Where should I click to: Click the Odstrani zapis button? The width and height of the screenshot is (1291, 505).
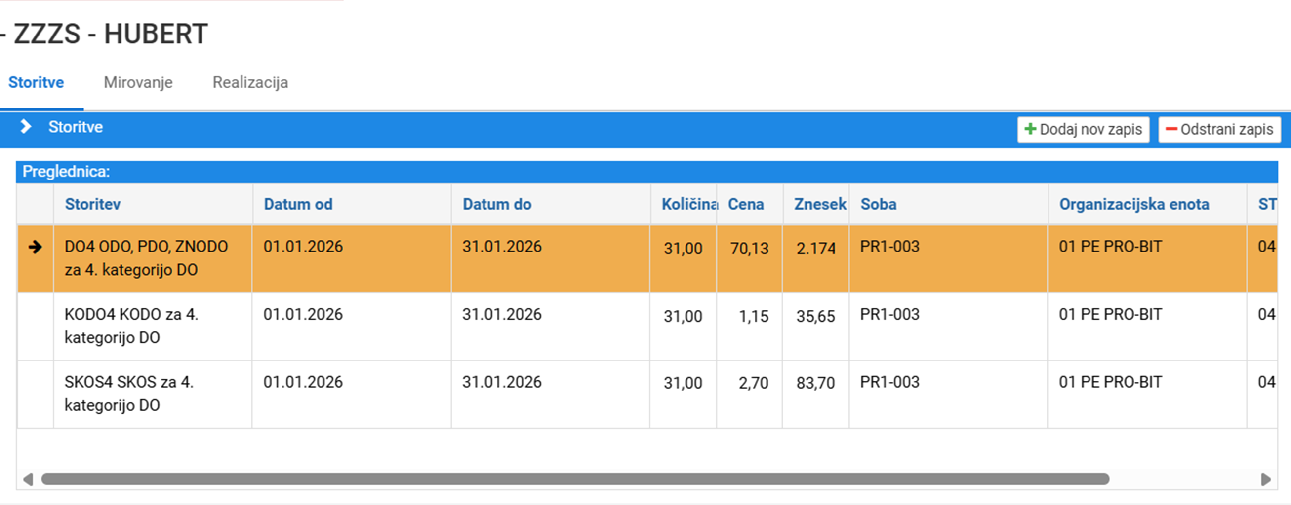pos(1219,130)
